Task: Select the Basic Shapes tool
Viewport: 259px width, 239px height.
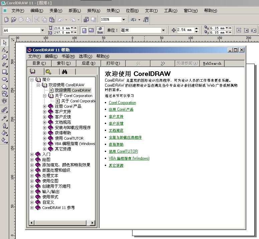Action: tap(4, 94)
